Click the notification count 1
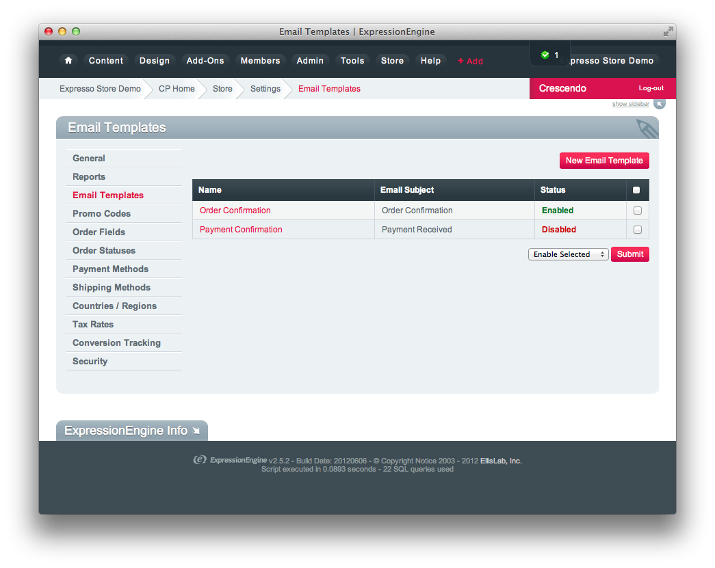 (556, 55)
